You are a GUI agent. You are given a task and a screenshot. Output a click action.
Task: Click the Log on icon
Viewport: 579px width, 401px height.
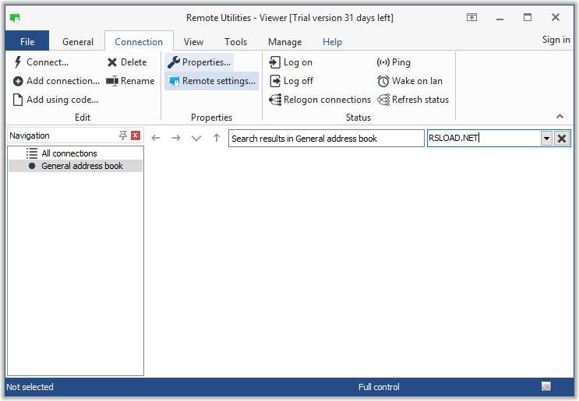point(275,62)
